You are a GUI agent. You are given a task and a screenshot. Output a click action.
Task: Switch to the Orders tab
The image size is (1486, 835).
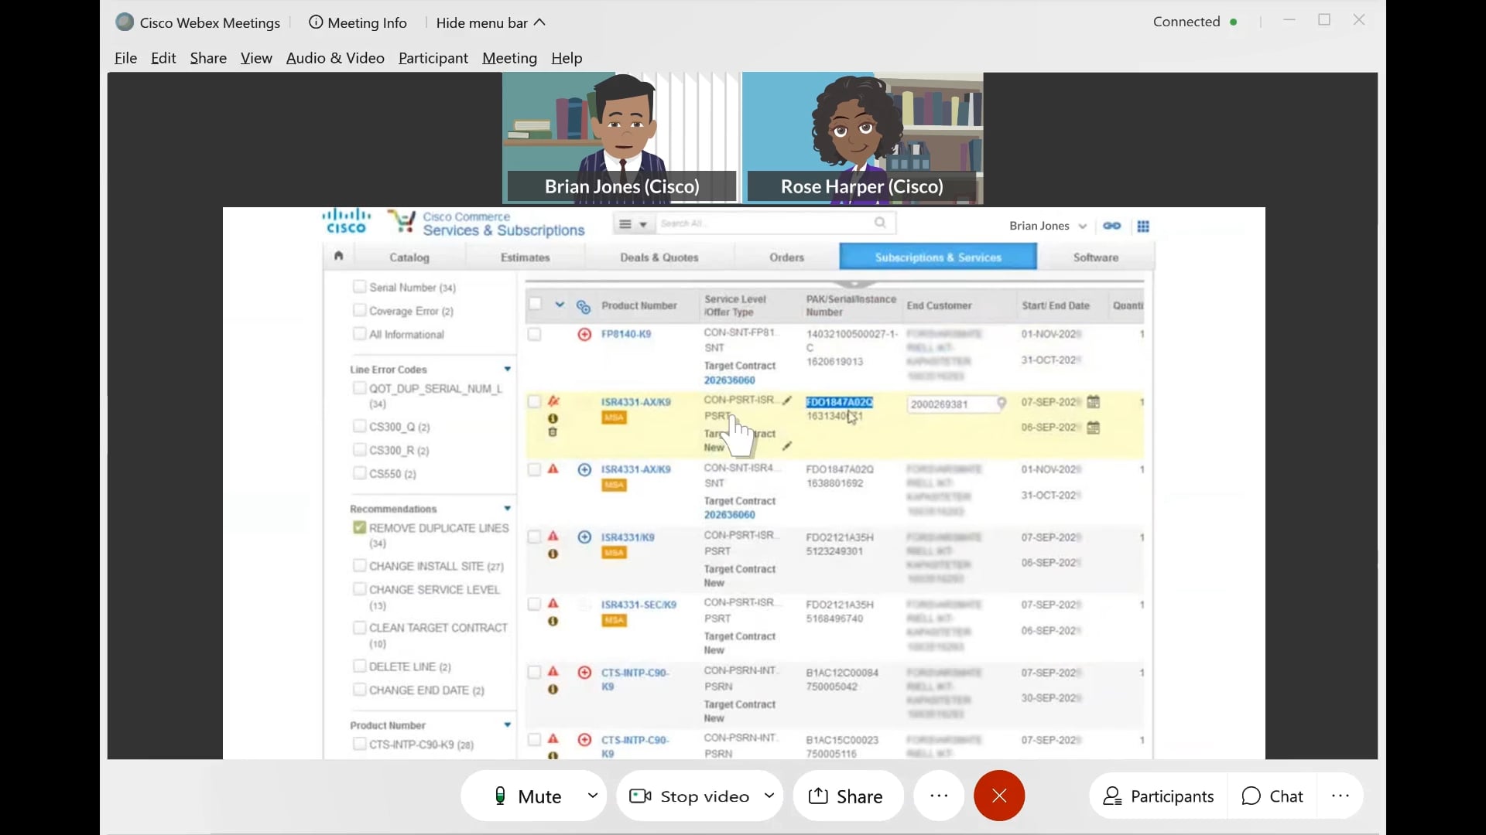(x=787, y=257)
